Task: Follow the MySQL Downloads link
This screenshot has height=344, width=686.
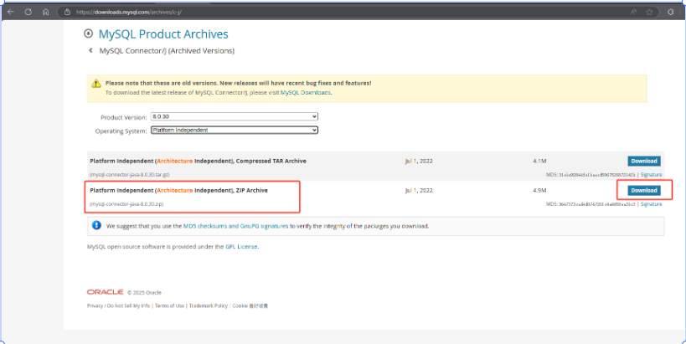Action: 306,93
